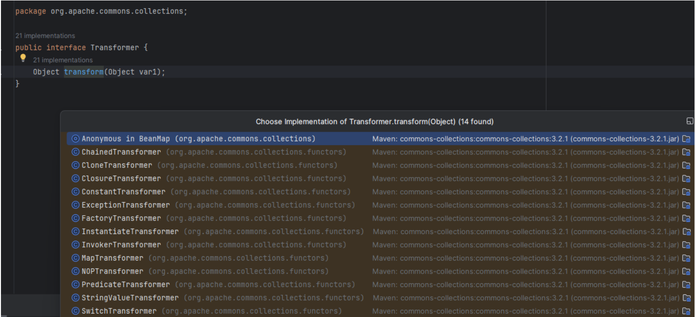Screen dimensions: 695x317
Task: Click the Choose Implementation popup title
Action: [x=375, y=122]
